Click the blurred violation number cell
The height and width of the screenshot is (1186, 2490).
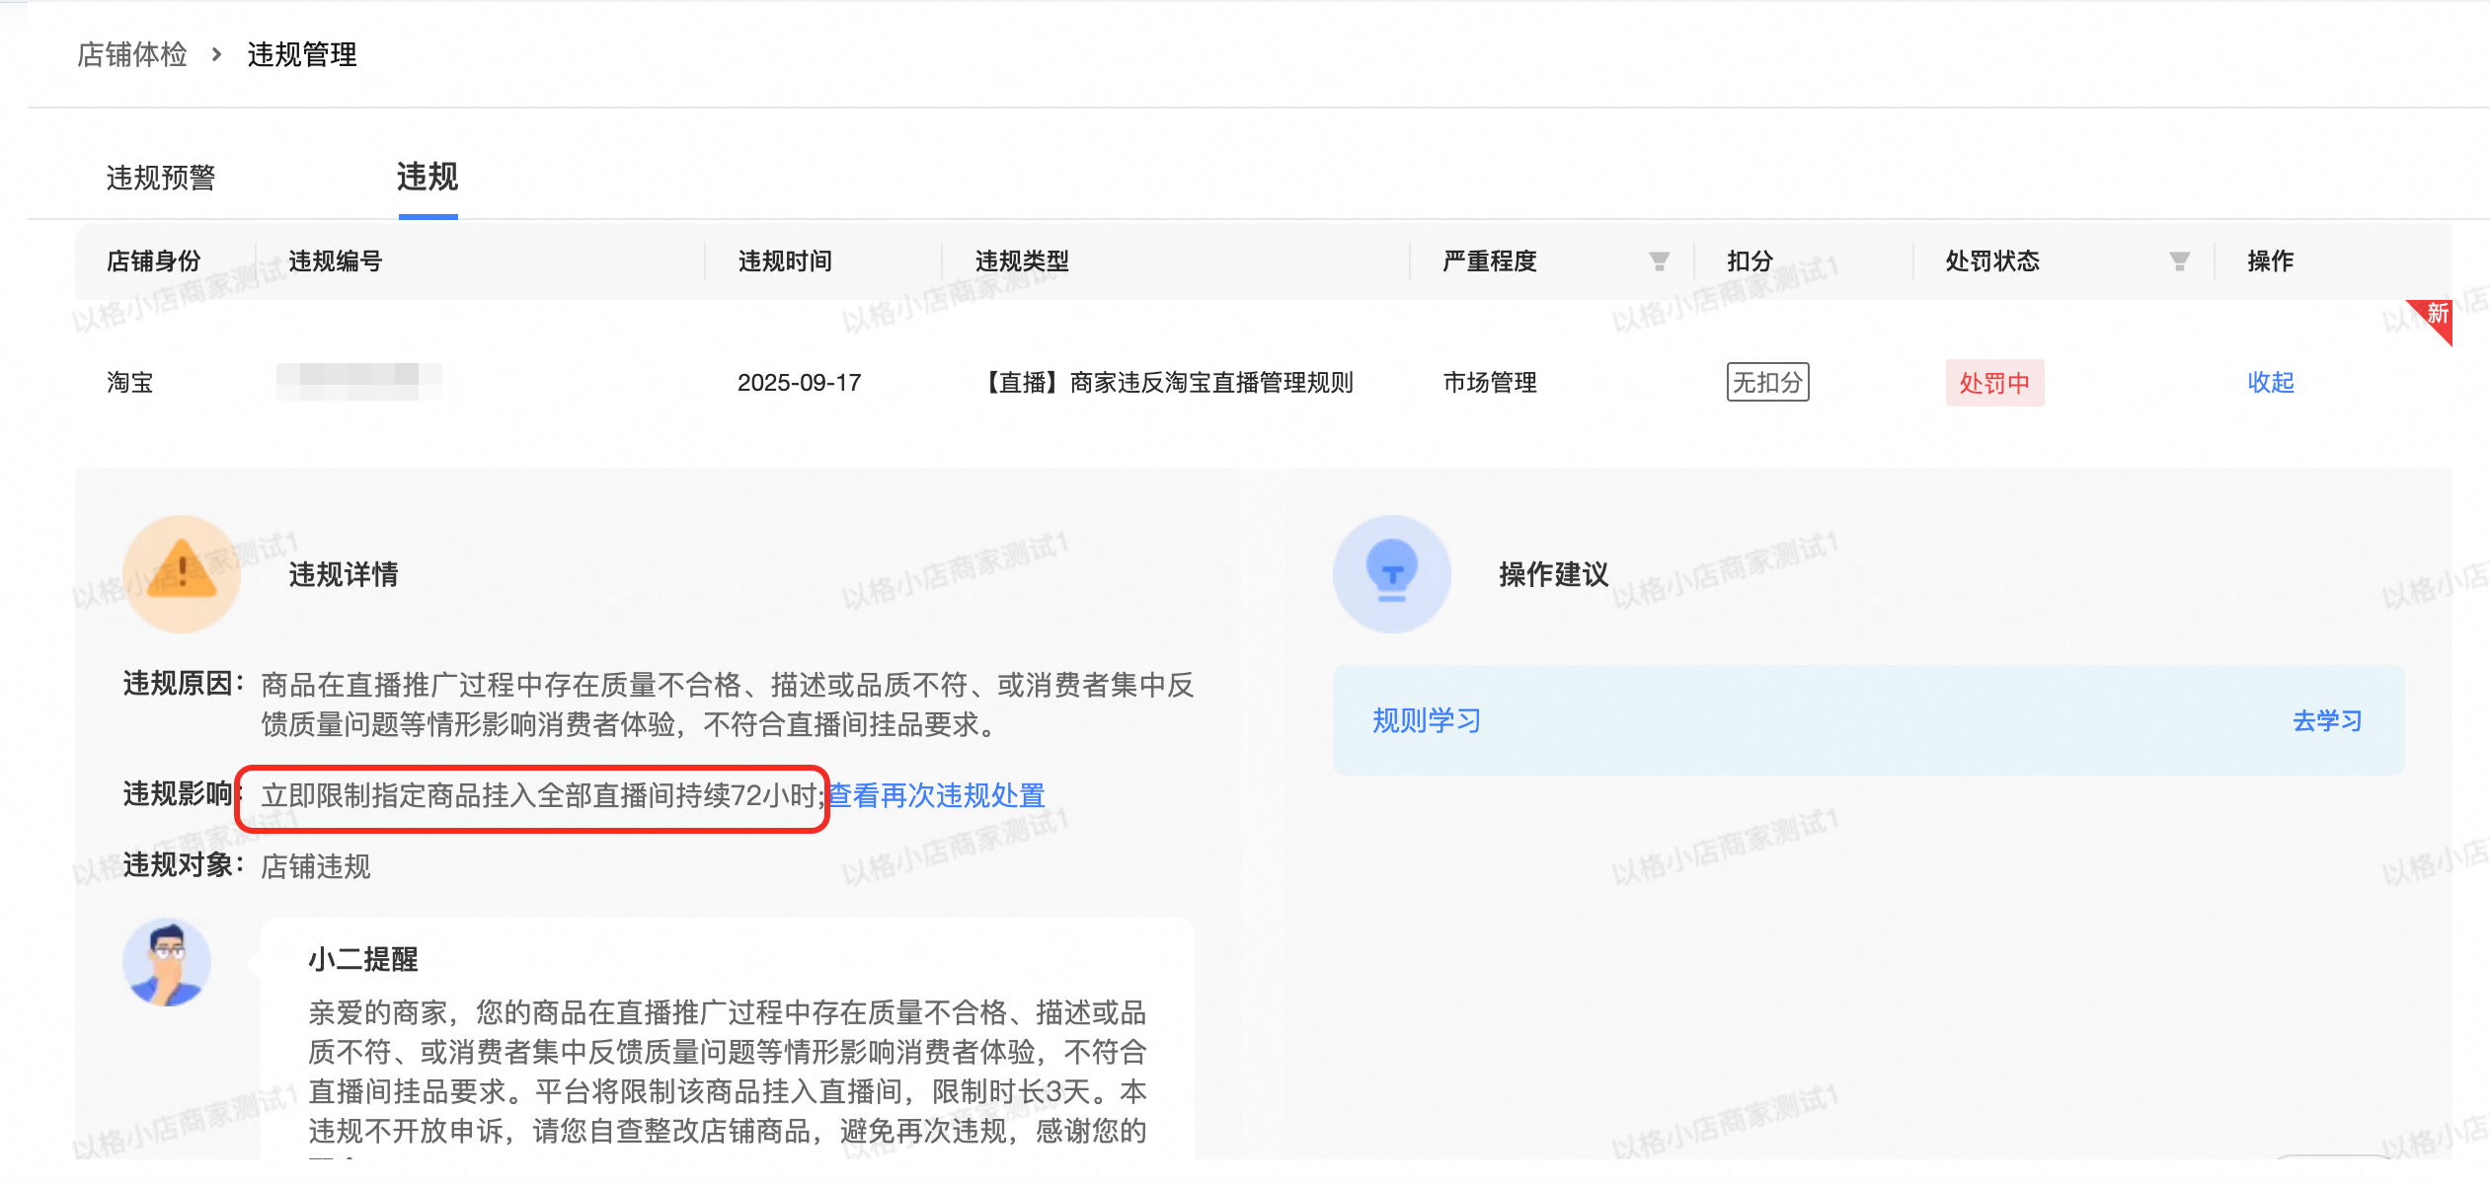[x=359, y=381]
